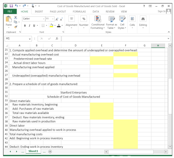Screen dimensions: 174x158
Task: Toggle Italic formatting
Action: pos(30,26)
